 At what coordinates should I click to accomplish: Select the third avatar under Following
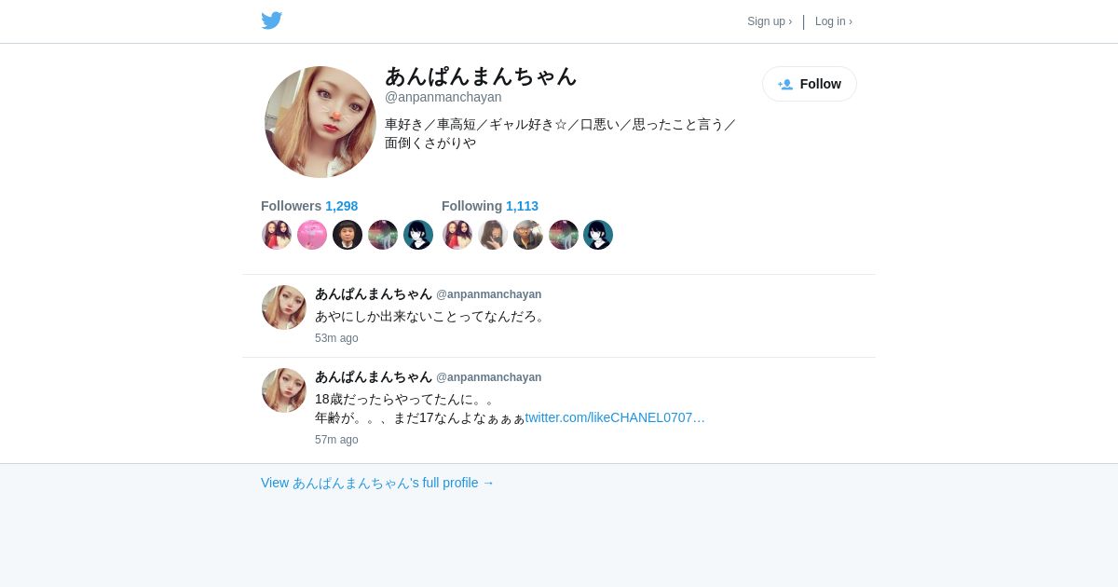click(528, 235)
